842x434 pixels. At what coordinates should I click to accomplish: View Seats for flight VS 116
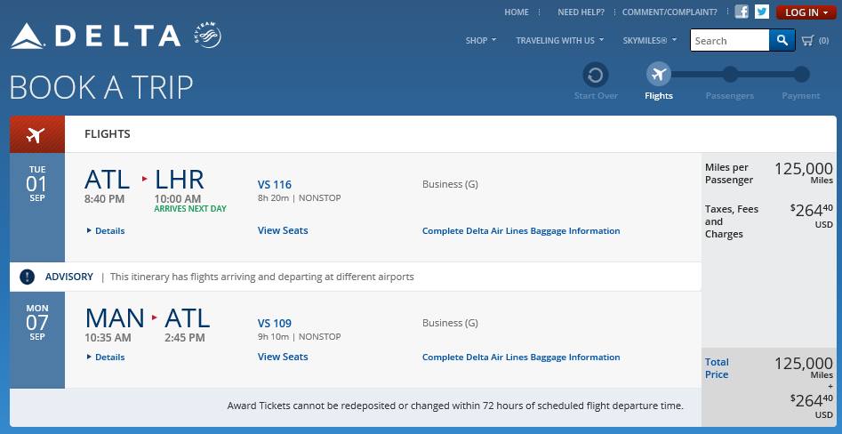click(x=283, y=230)
